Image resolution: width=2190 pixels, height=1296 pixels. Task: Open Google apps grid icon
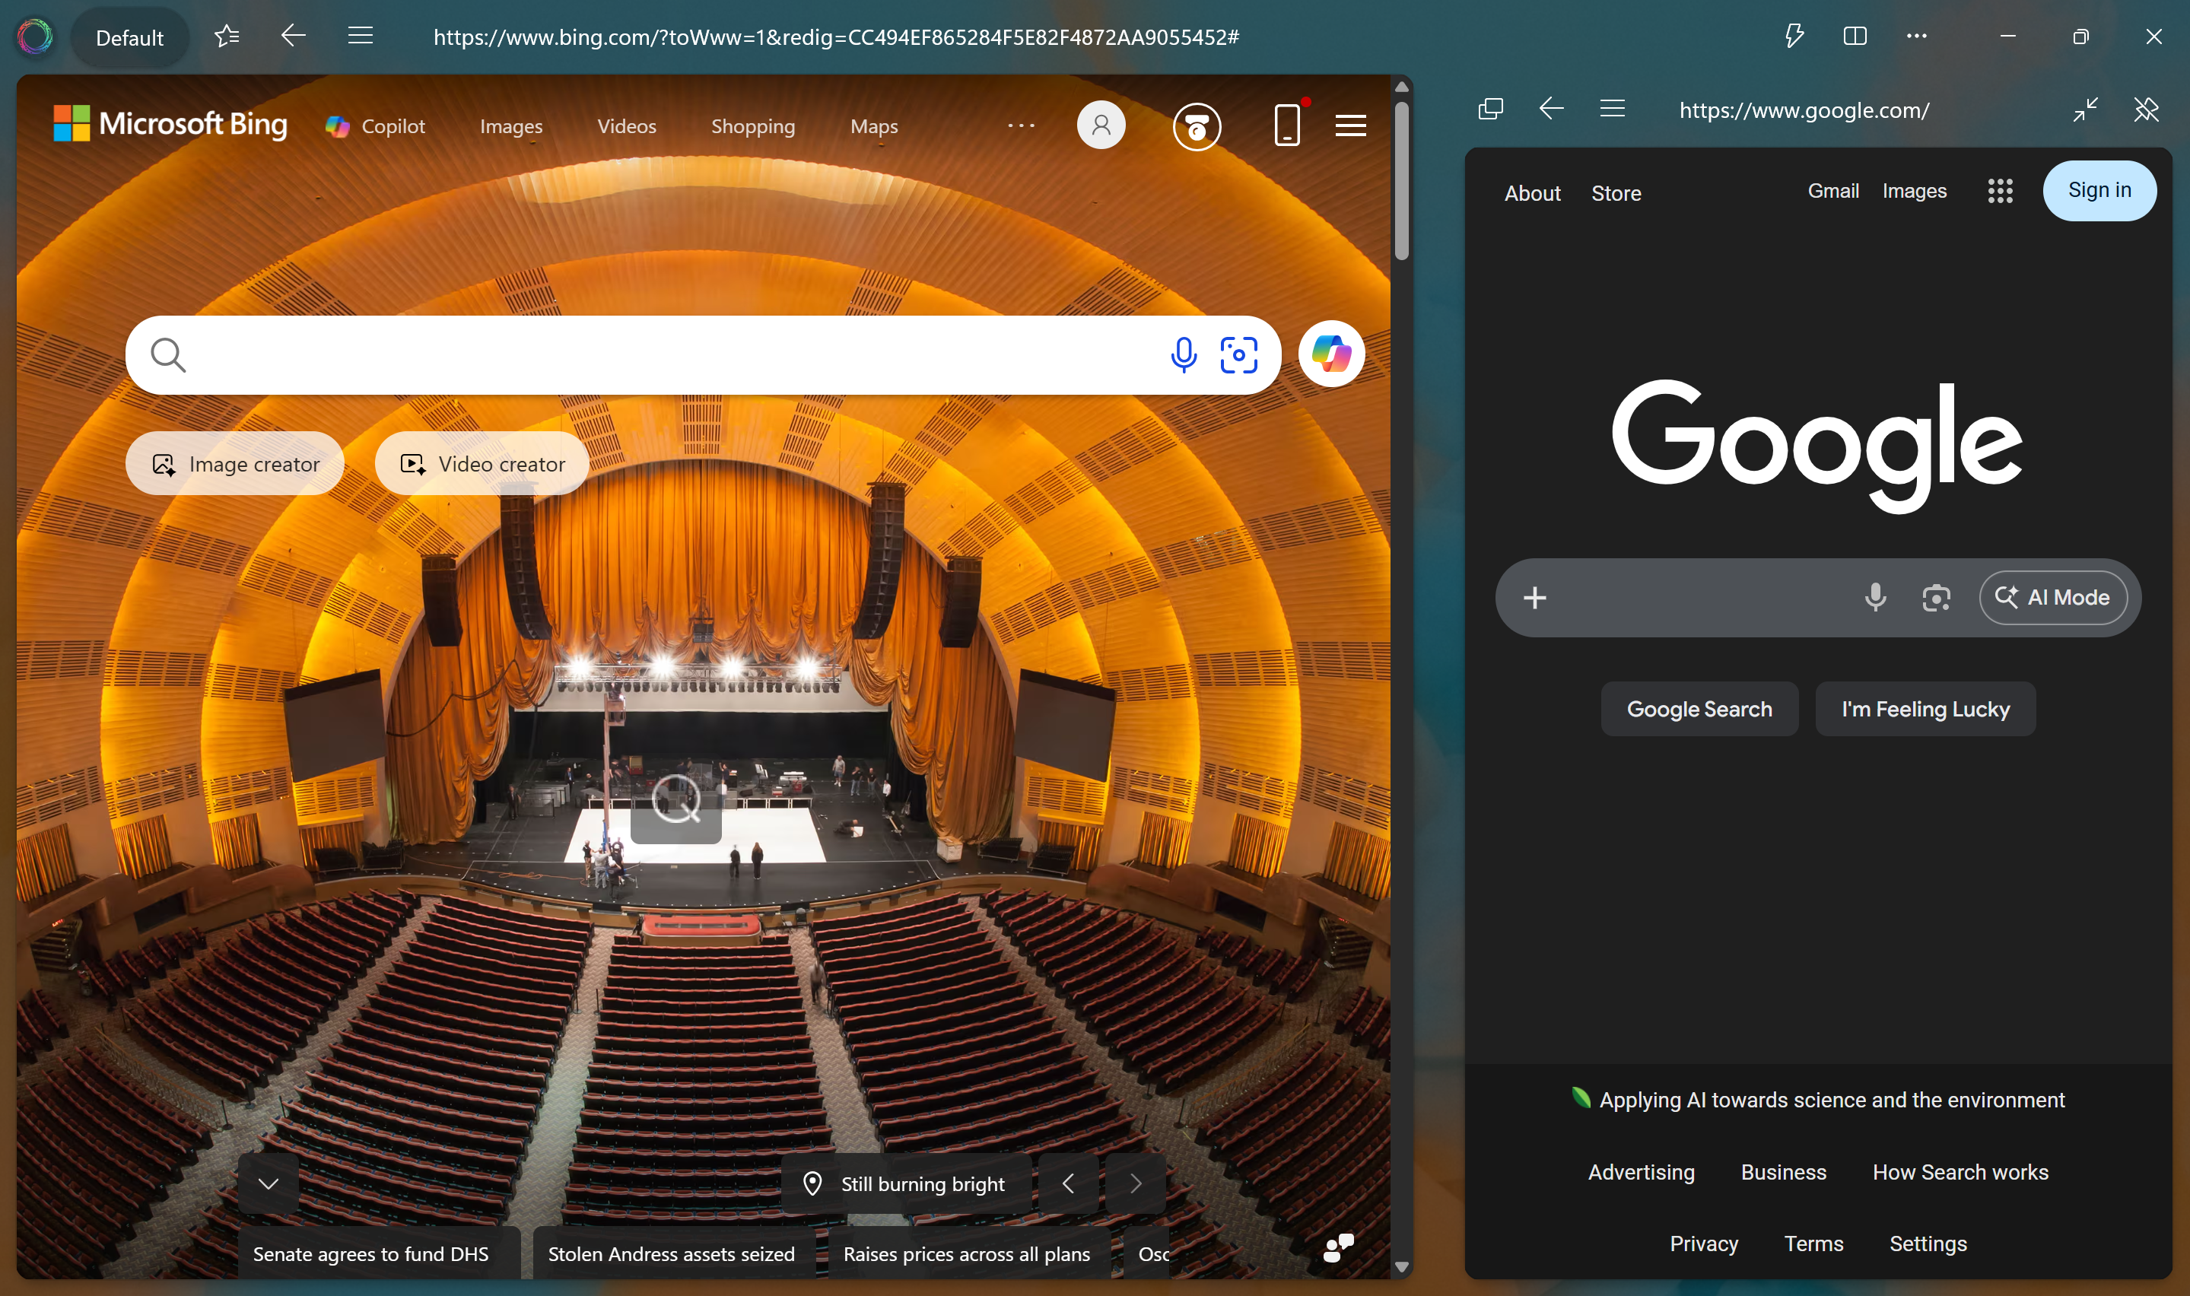pyautogui.click(x=2000, y=190)
